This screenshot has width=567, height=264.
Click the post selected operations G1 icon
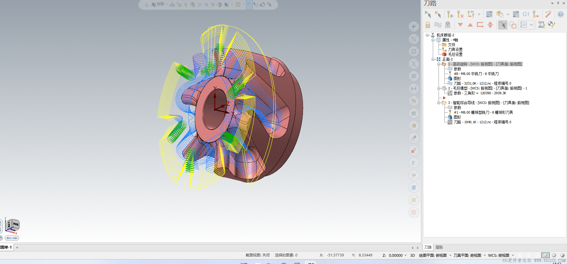[526, 14]
